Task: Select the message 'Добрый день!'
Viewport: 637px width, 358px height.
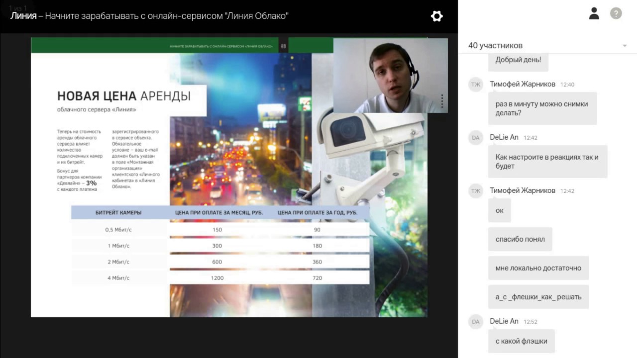Action: click(x=518, y=60)
